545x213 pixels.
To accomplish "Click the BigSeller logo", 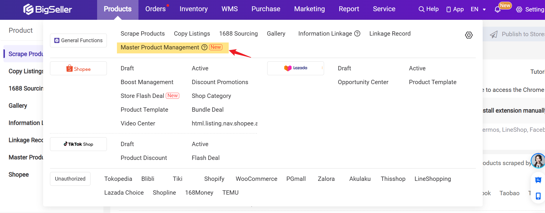I will click(48, 9).
